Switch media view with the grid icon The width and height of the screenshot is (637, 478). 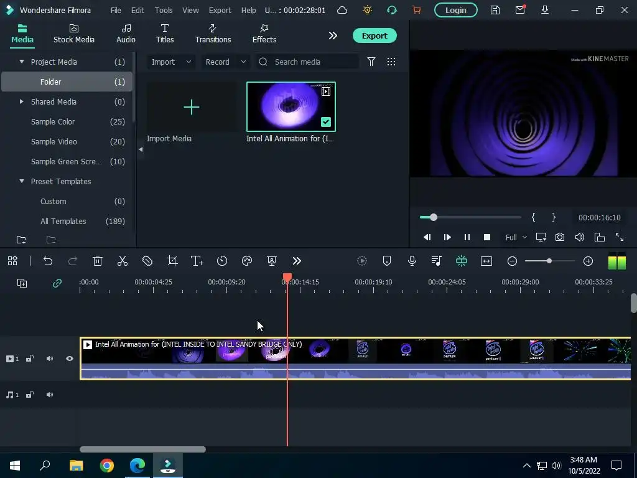coord(391,62)
